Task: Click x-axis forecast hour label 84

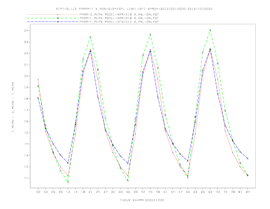Action: coord(247,192)
